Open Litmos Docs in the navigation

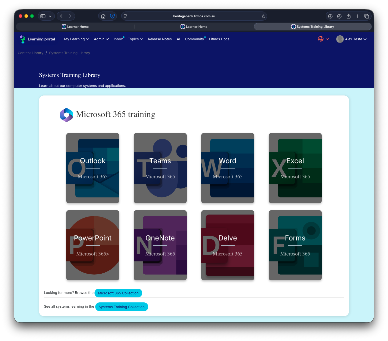pyautogui.click(x=219, y=39)
